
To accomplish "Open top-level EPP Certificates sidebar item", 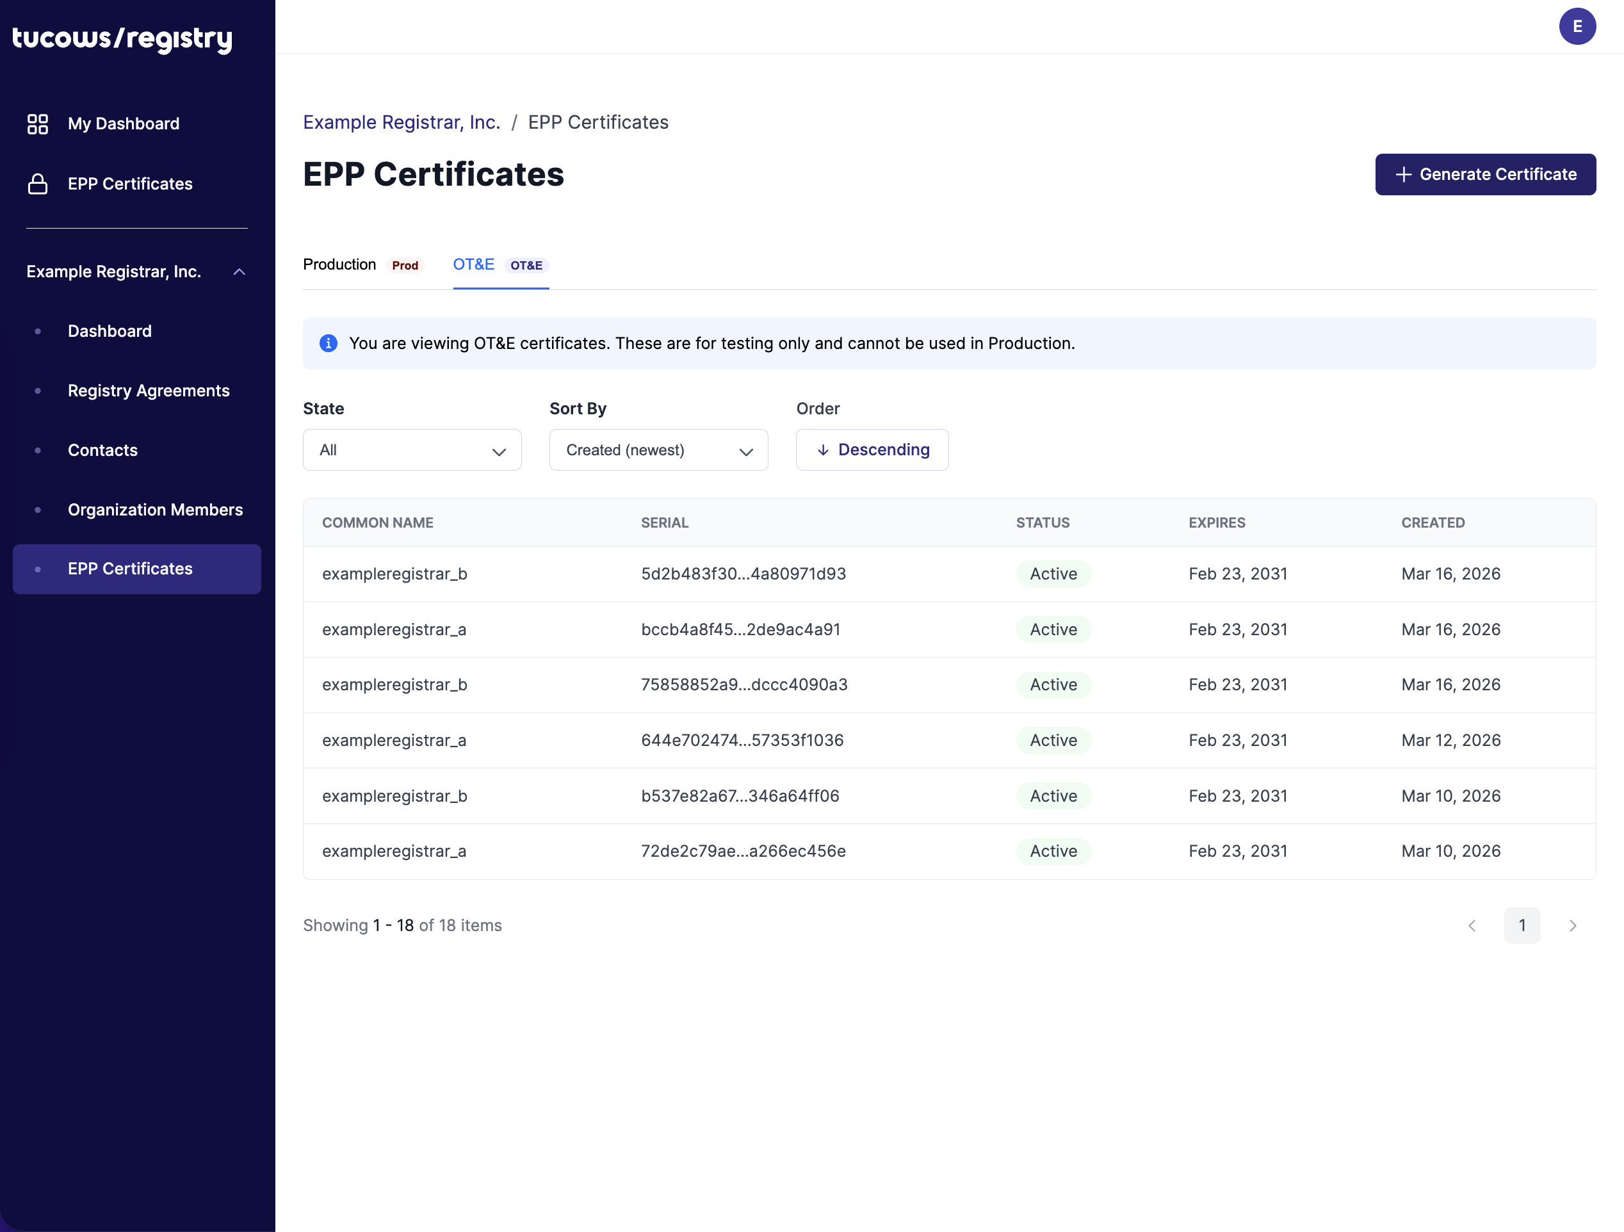I will pyautogui.click(x=130, y=184).
